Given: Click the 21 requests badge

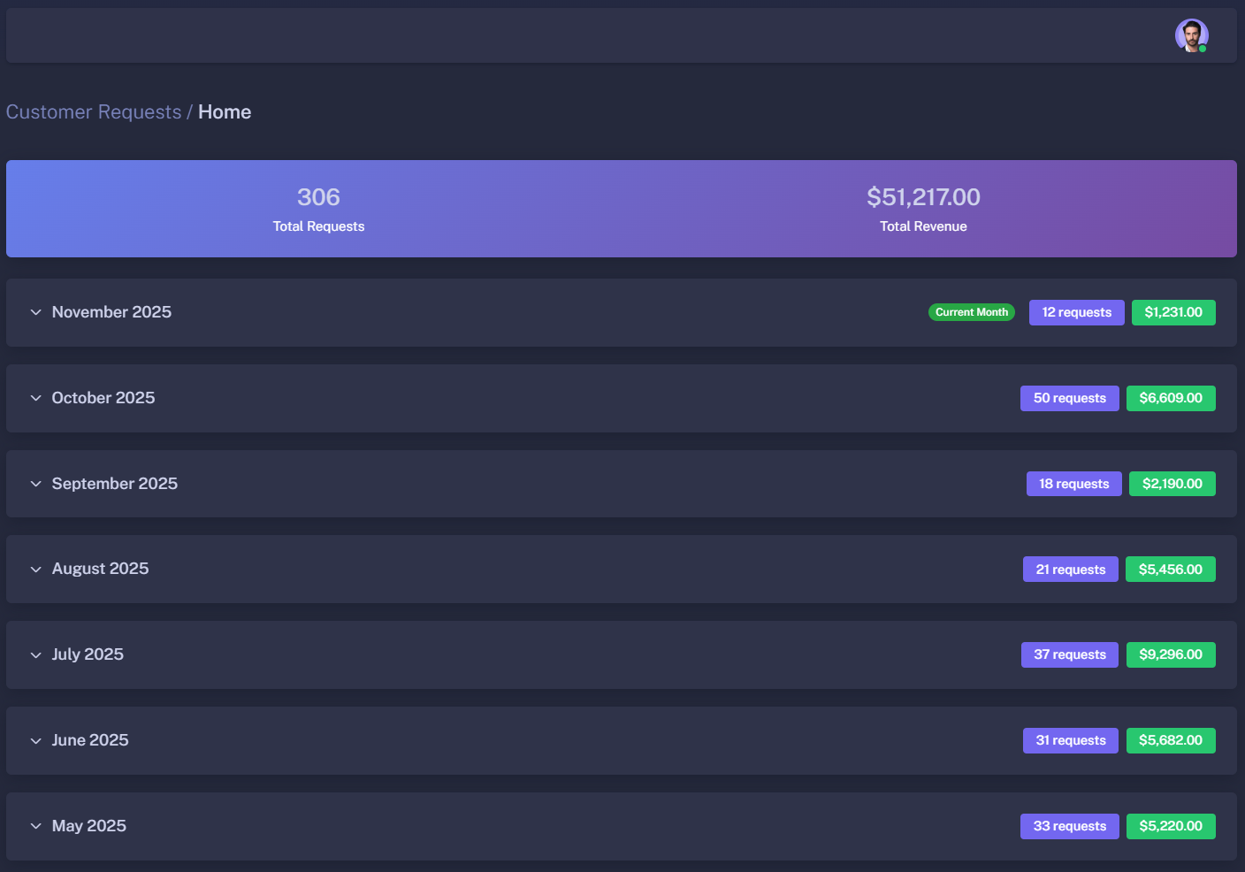Looking at the screenshot, I should pos(1070,570).
